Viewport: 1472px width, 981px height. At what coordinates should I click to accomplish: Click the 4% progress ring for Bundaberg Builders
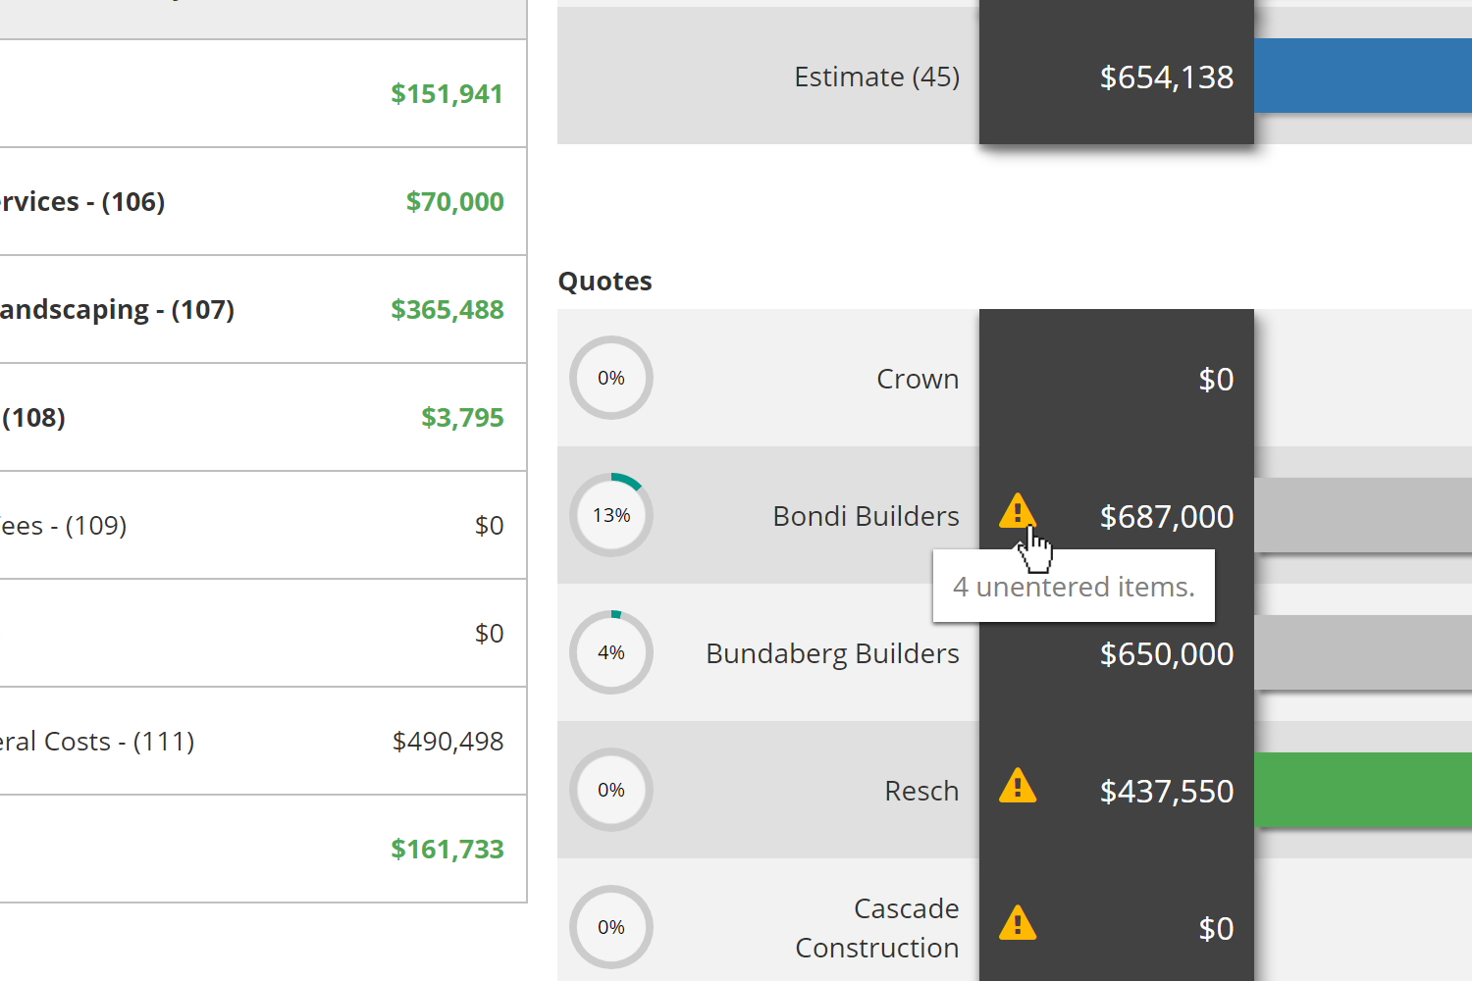click(x=611, y=652)
